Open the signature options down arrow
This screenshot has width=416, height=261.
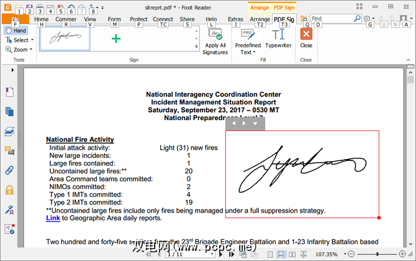tap(255, 124)
